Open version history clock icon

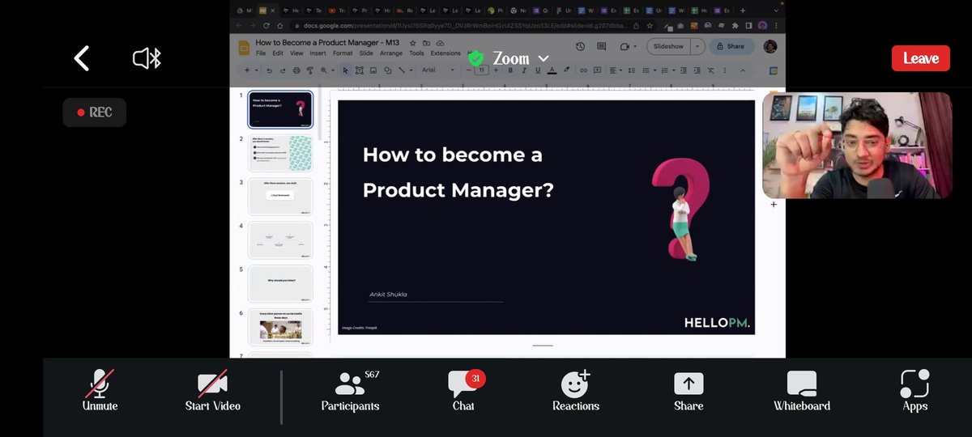(x=580, y=47)
